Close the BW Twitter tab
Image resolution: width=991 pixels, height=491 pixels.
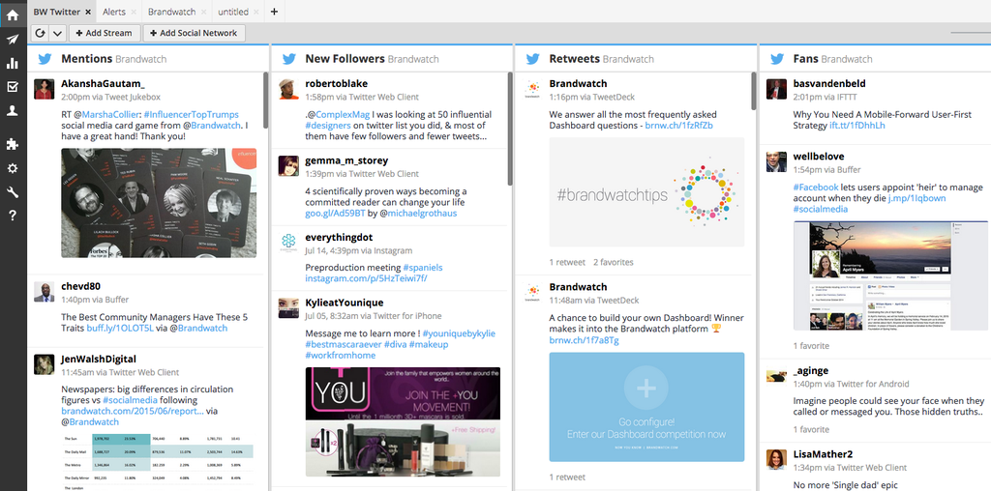(89, 12)
